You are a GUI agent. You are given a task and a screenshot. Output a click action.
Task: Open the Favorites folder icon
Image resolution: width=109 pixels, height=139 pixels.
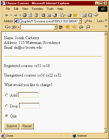[49, 15]
